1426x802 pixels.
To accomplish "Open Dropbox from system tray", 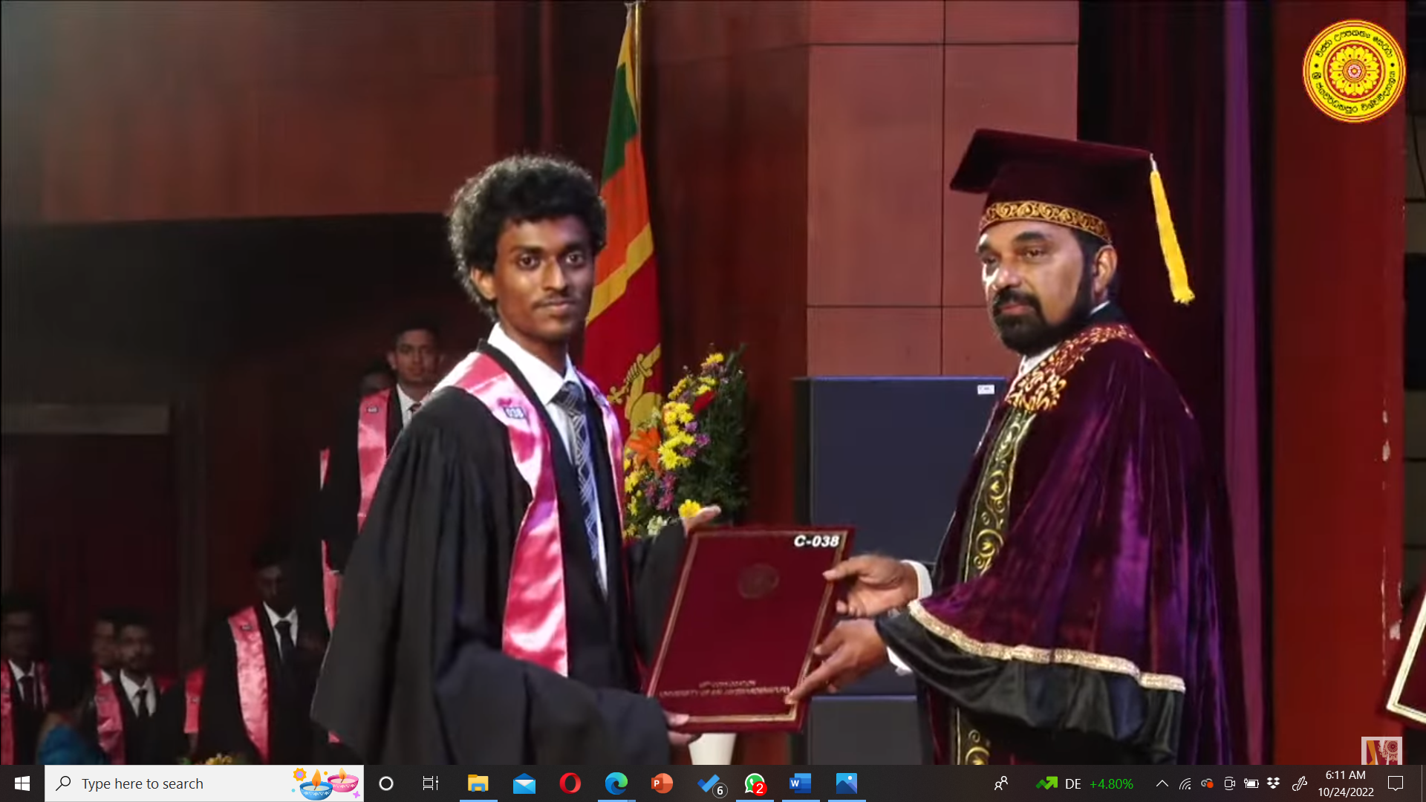I will pyautogui.click(x=1273, y=783).
